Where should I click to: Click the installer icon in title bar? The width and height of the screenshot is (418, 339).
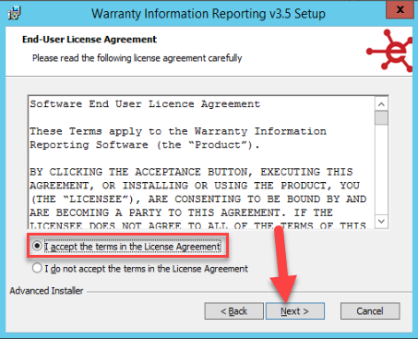(x=14, y=13)
